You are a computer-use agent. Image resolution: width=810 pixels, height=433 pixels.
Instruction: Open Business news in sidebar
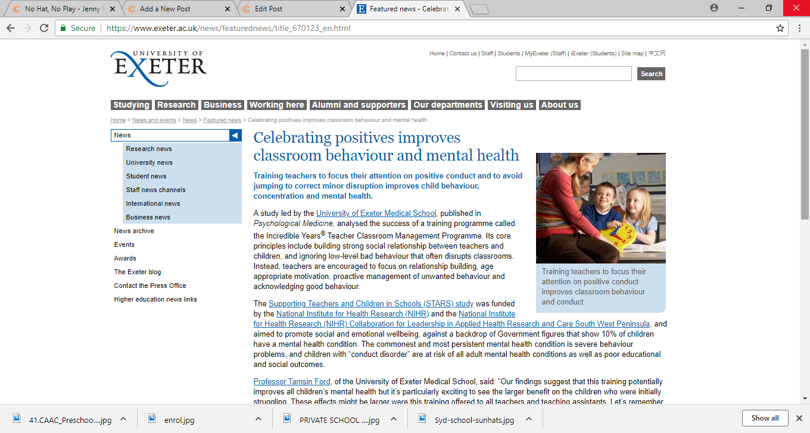pyautogui.click(x=148, y=217)
